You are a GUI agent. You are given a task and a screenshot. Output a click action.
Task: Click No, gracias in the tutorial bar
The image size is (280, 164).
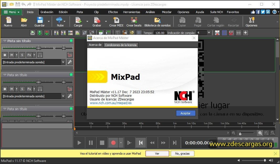[x=182, y=154]
